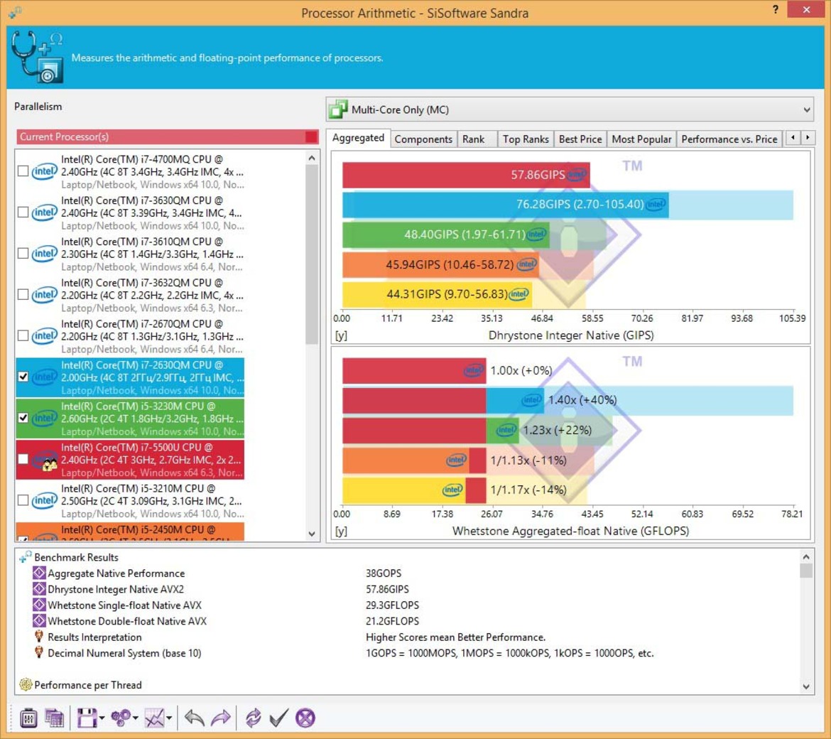This screenshot has width=831, height=739.
Task: Click the Intel logo beside i7-4700MQ
Action: coord(45,171)
